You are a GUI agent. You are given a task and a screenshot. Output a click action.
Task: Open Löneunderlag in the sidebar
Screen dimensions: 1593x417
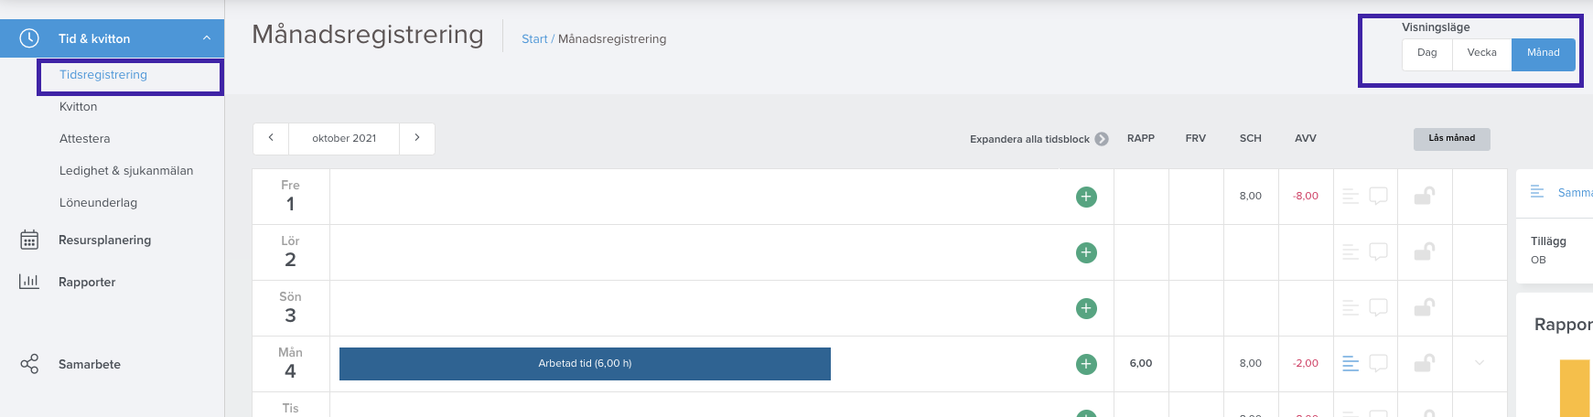click(99, 203)
